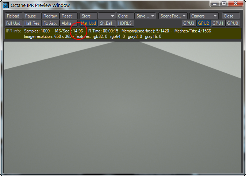246x176 pixels.
Task: Click Image resolution: 650 x 365 text
Action: (x=48, y=36)
